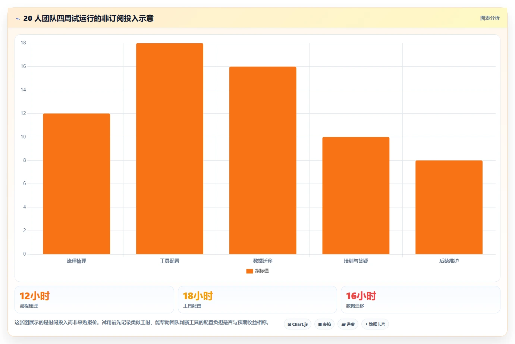The height and width of the screenshot is (344, 515).
Task: Click the 指标值 legend label
Action: pyautogui.click(x=262, y=271)
